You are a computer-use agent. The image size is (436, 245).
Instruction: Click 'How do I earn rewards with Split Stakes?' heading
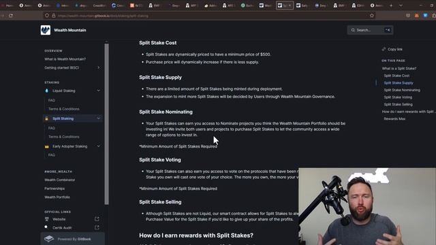coord(196,235)
